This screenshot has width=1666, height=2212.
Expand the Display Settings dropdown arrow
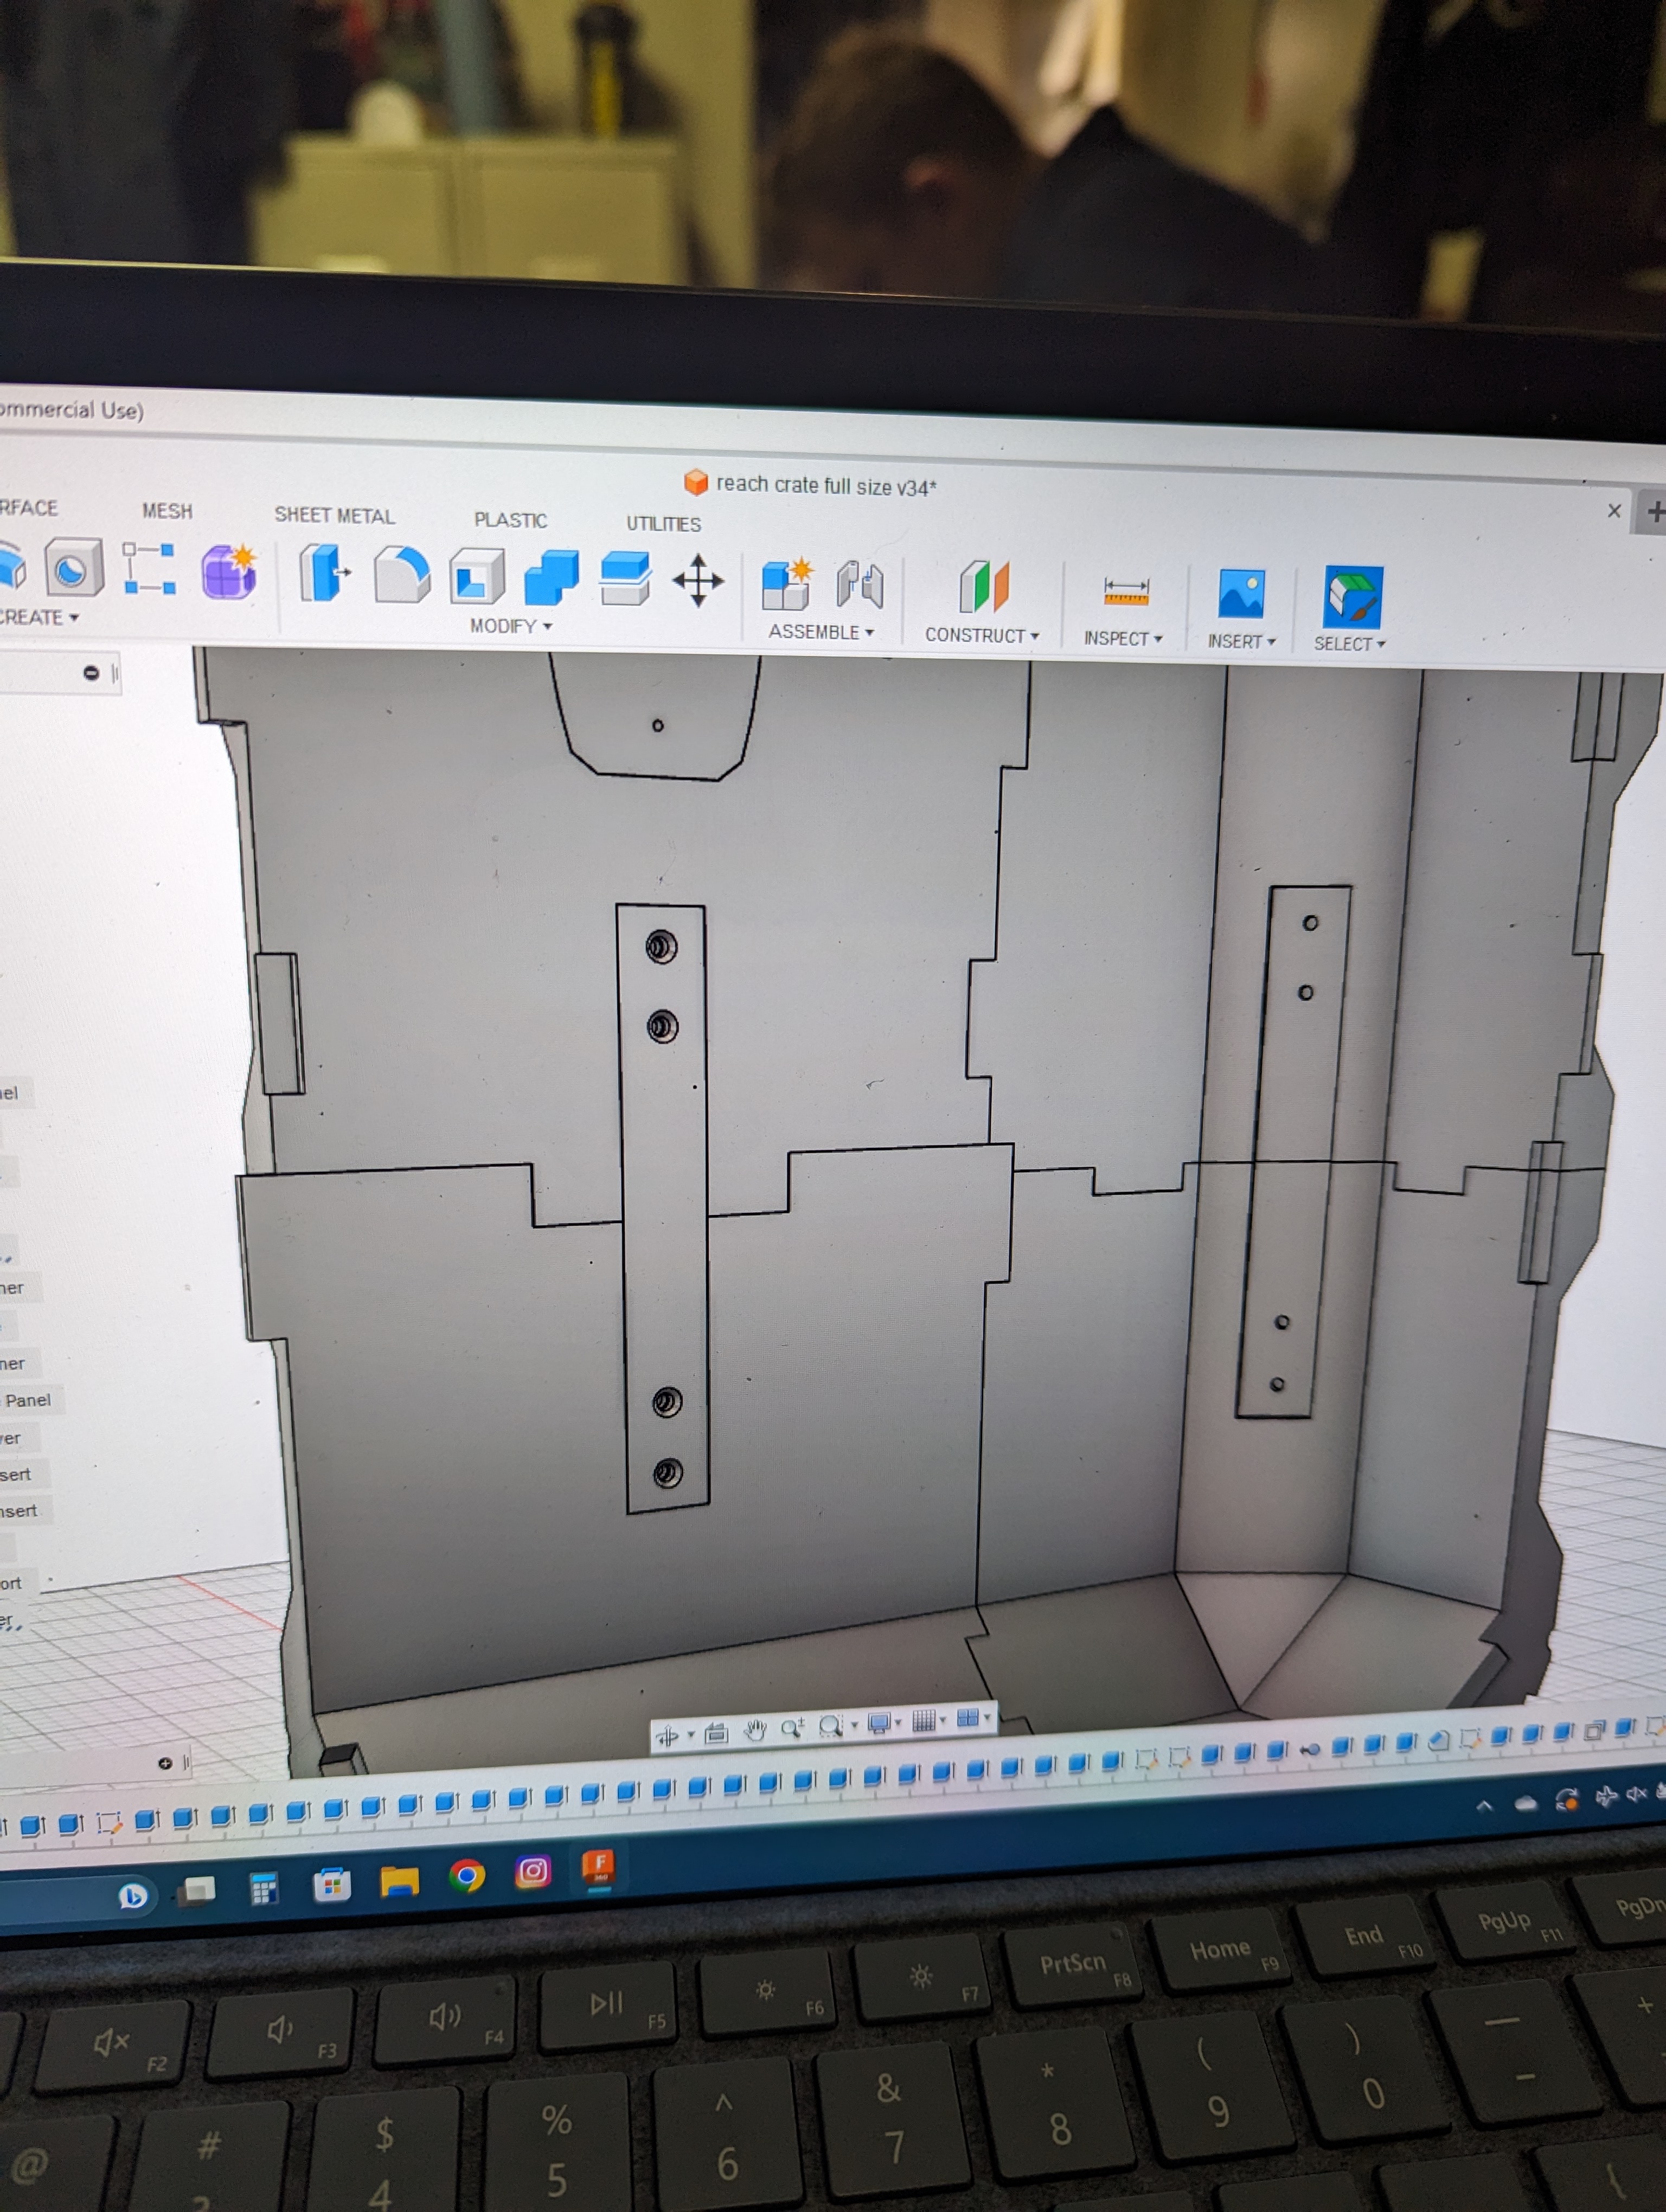898,1722
